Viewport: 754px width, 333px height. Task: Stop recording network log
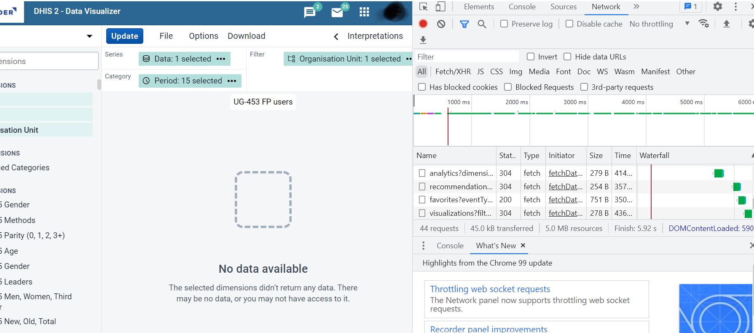coord(423,24)
